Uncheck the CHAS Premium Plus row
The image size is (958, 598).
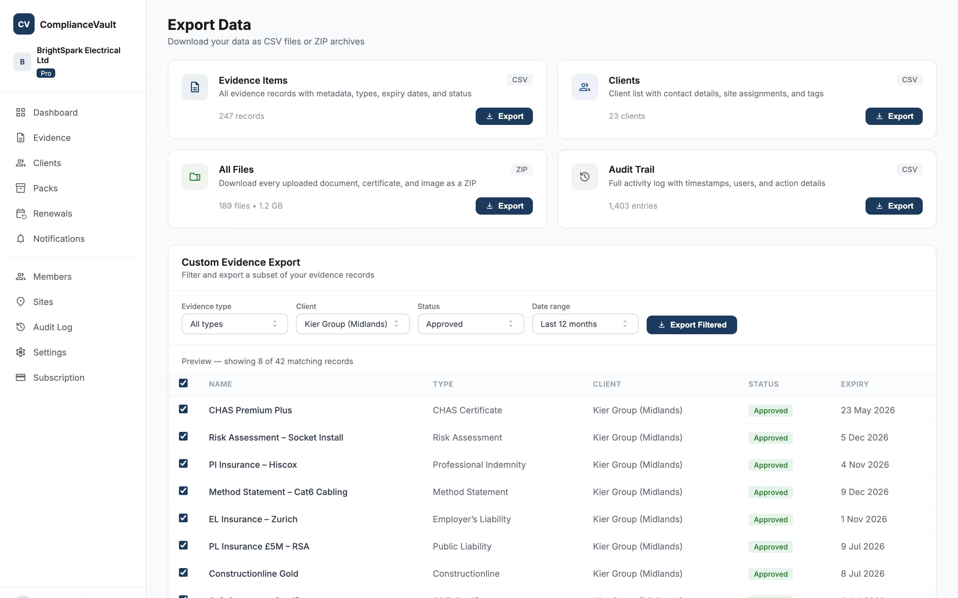click(x=184, y=409)
